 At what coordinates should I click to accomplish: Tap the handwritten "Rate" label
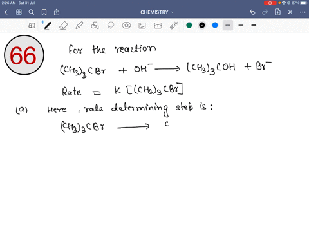[x=71, y=91]
